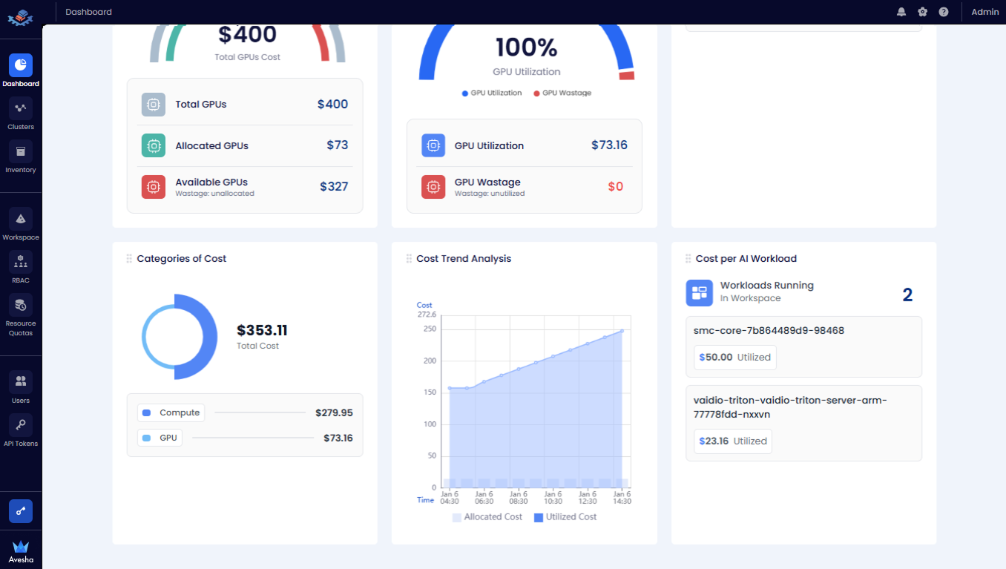Open API Tokens in the sidebar

tap(21, 425)
